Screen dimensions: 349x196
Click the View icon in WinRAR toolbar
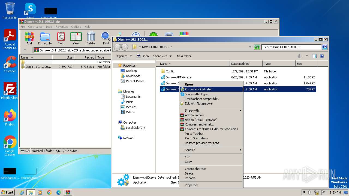(x=76, y=38)
